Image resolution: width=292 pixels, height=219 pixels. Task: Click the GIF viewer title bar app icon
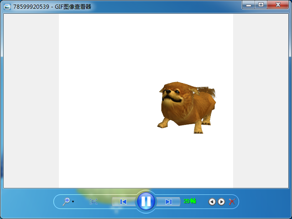[x=7, y=7]
